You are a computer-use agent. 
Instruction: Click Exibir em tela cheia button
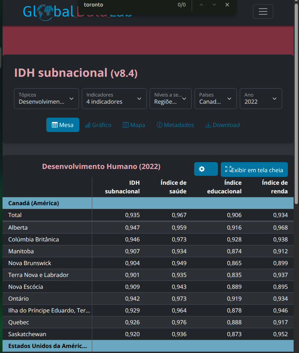(254, 170)
